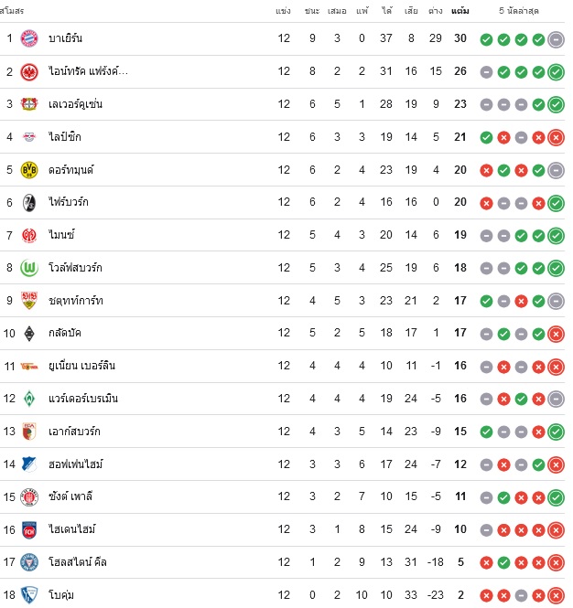Click the ยูเนียน เบอร์ลิน team name

coord(81,366)
